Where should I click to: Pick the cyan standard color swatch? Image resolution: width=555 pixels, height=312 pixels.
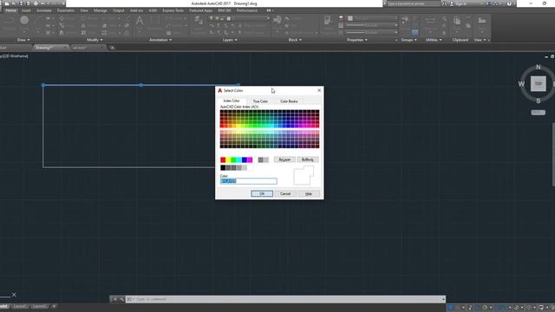coord(239,159)
